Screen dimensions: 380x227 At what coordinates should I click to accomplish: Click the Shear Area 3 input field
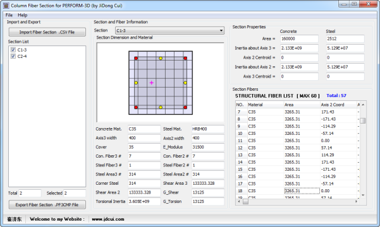tap(207, 183)
